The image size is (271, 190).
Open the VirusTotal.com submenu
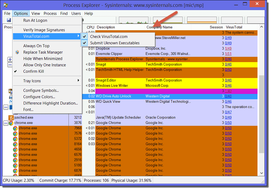pos(47,36)
